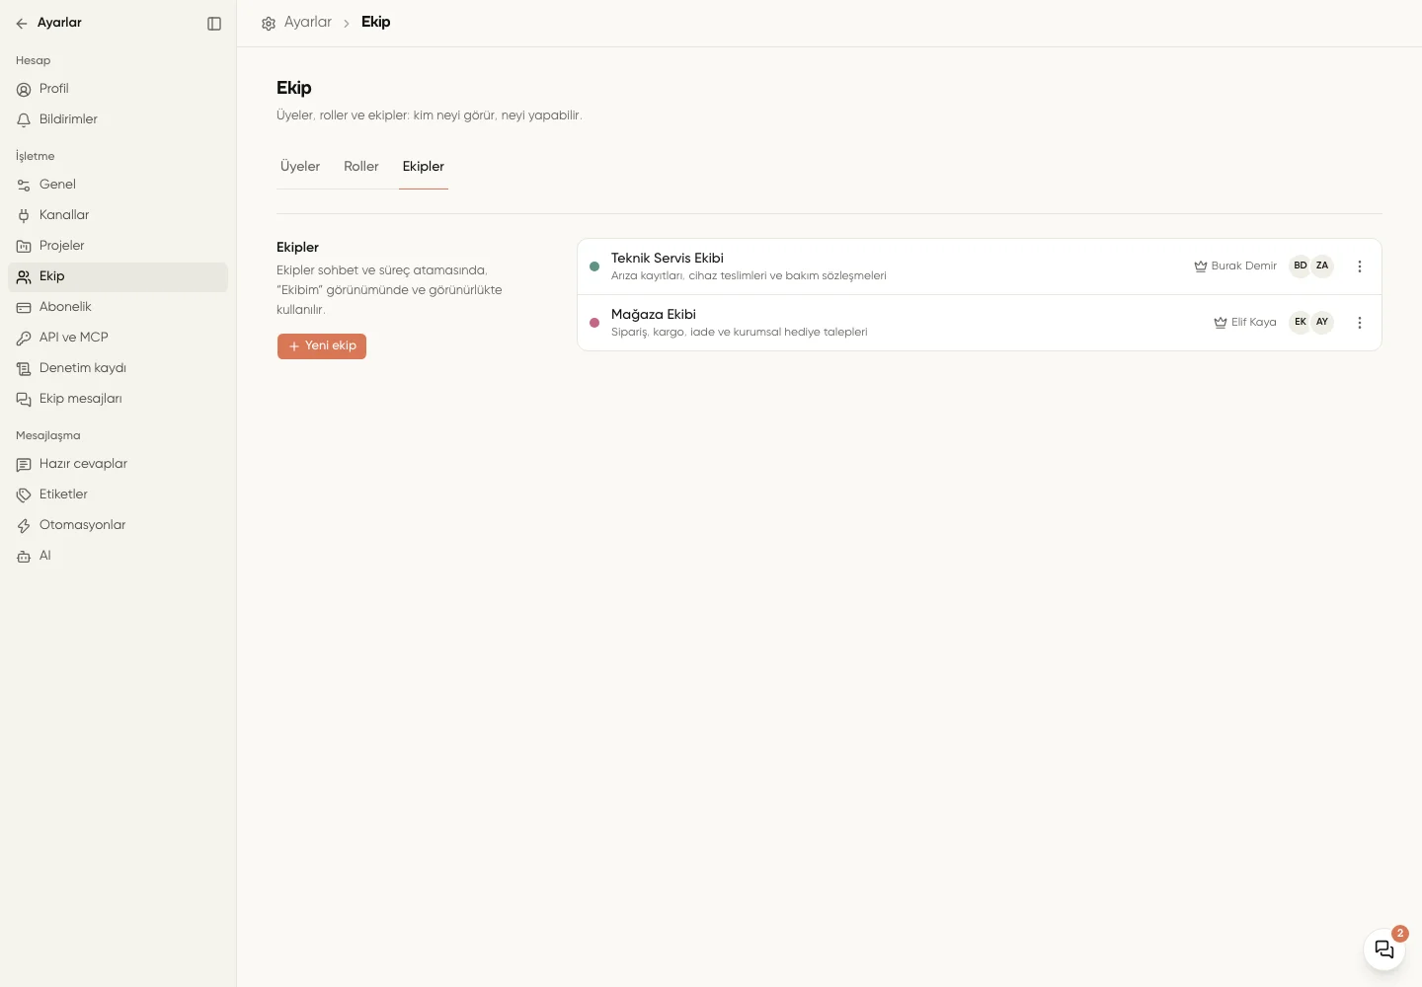Viewport: 1422px width, 987px height.
Task: Click the BD member avatar
Action: 1301,266
